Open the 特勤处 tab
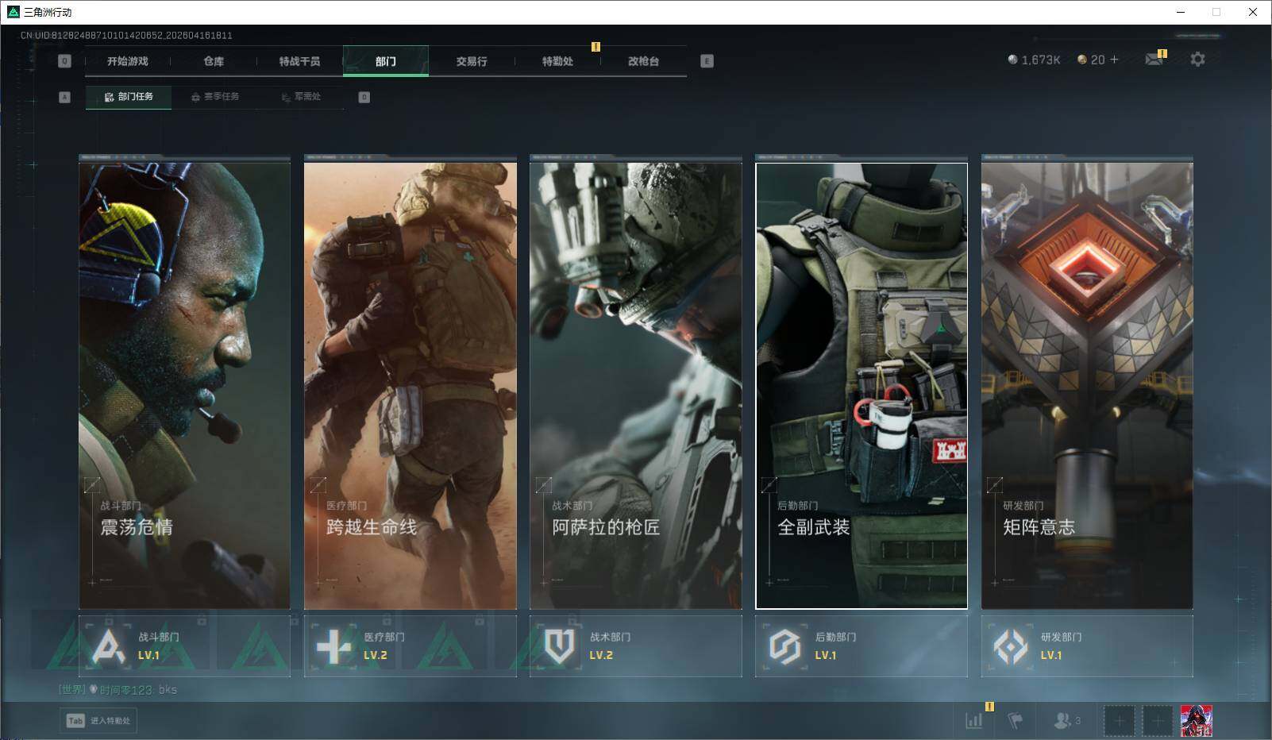 tap(557, 61)
